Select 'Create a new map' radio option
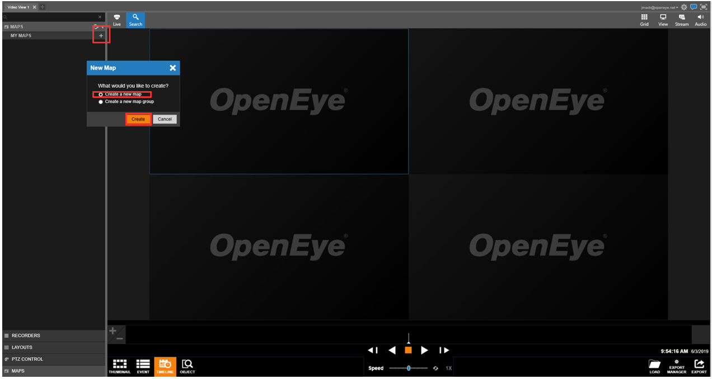This screenshot has width=712, height=379. click(101, 94)
